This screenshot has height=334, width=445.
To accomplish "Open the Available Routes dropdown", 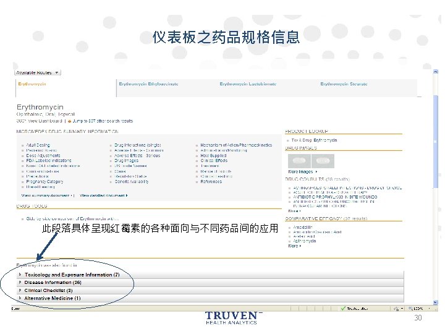I will (38, 72).
